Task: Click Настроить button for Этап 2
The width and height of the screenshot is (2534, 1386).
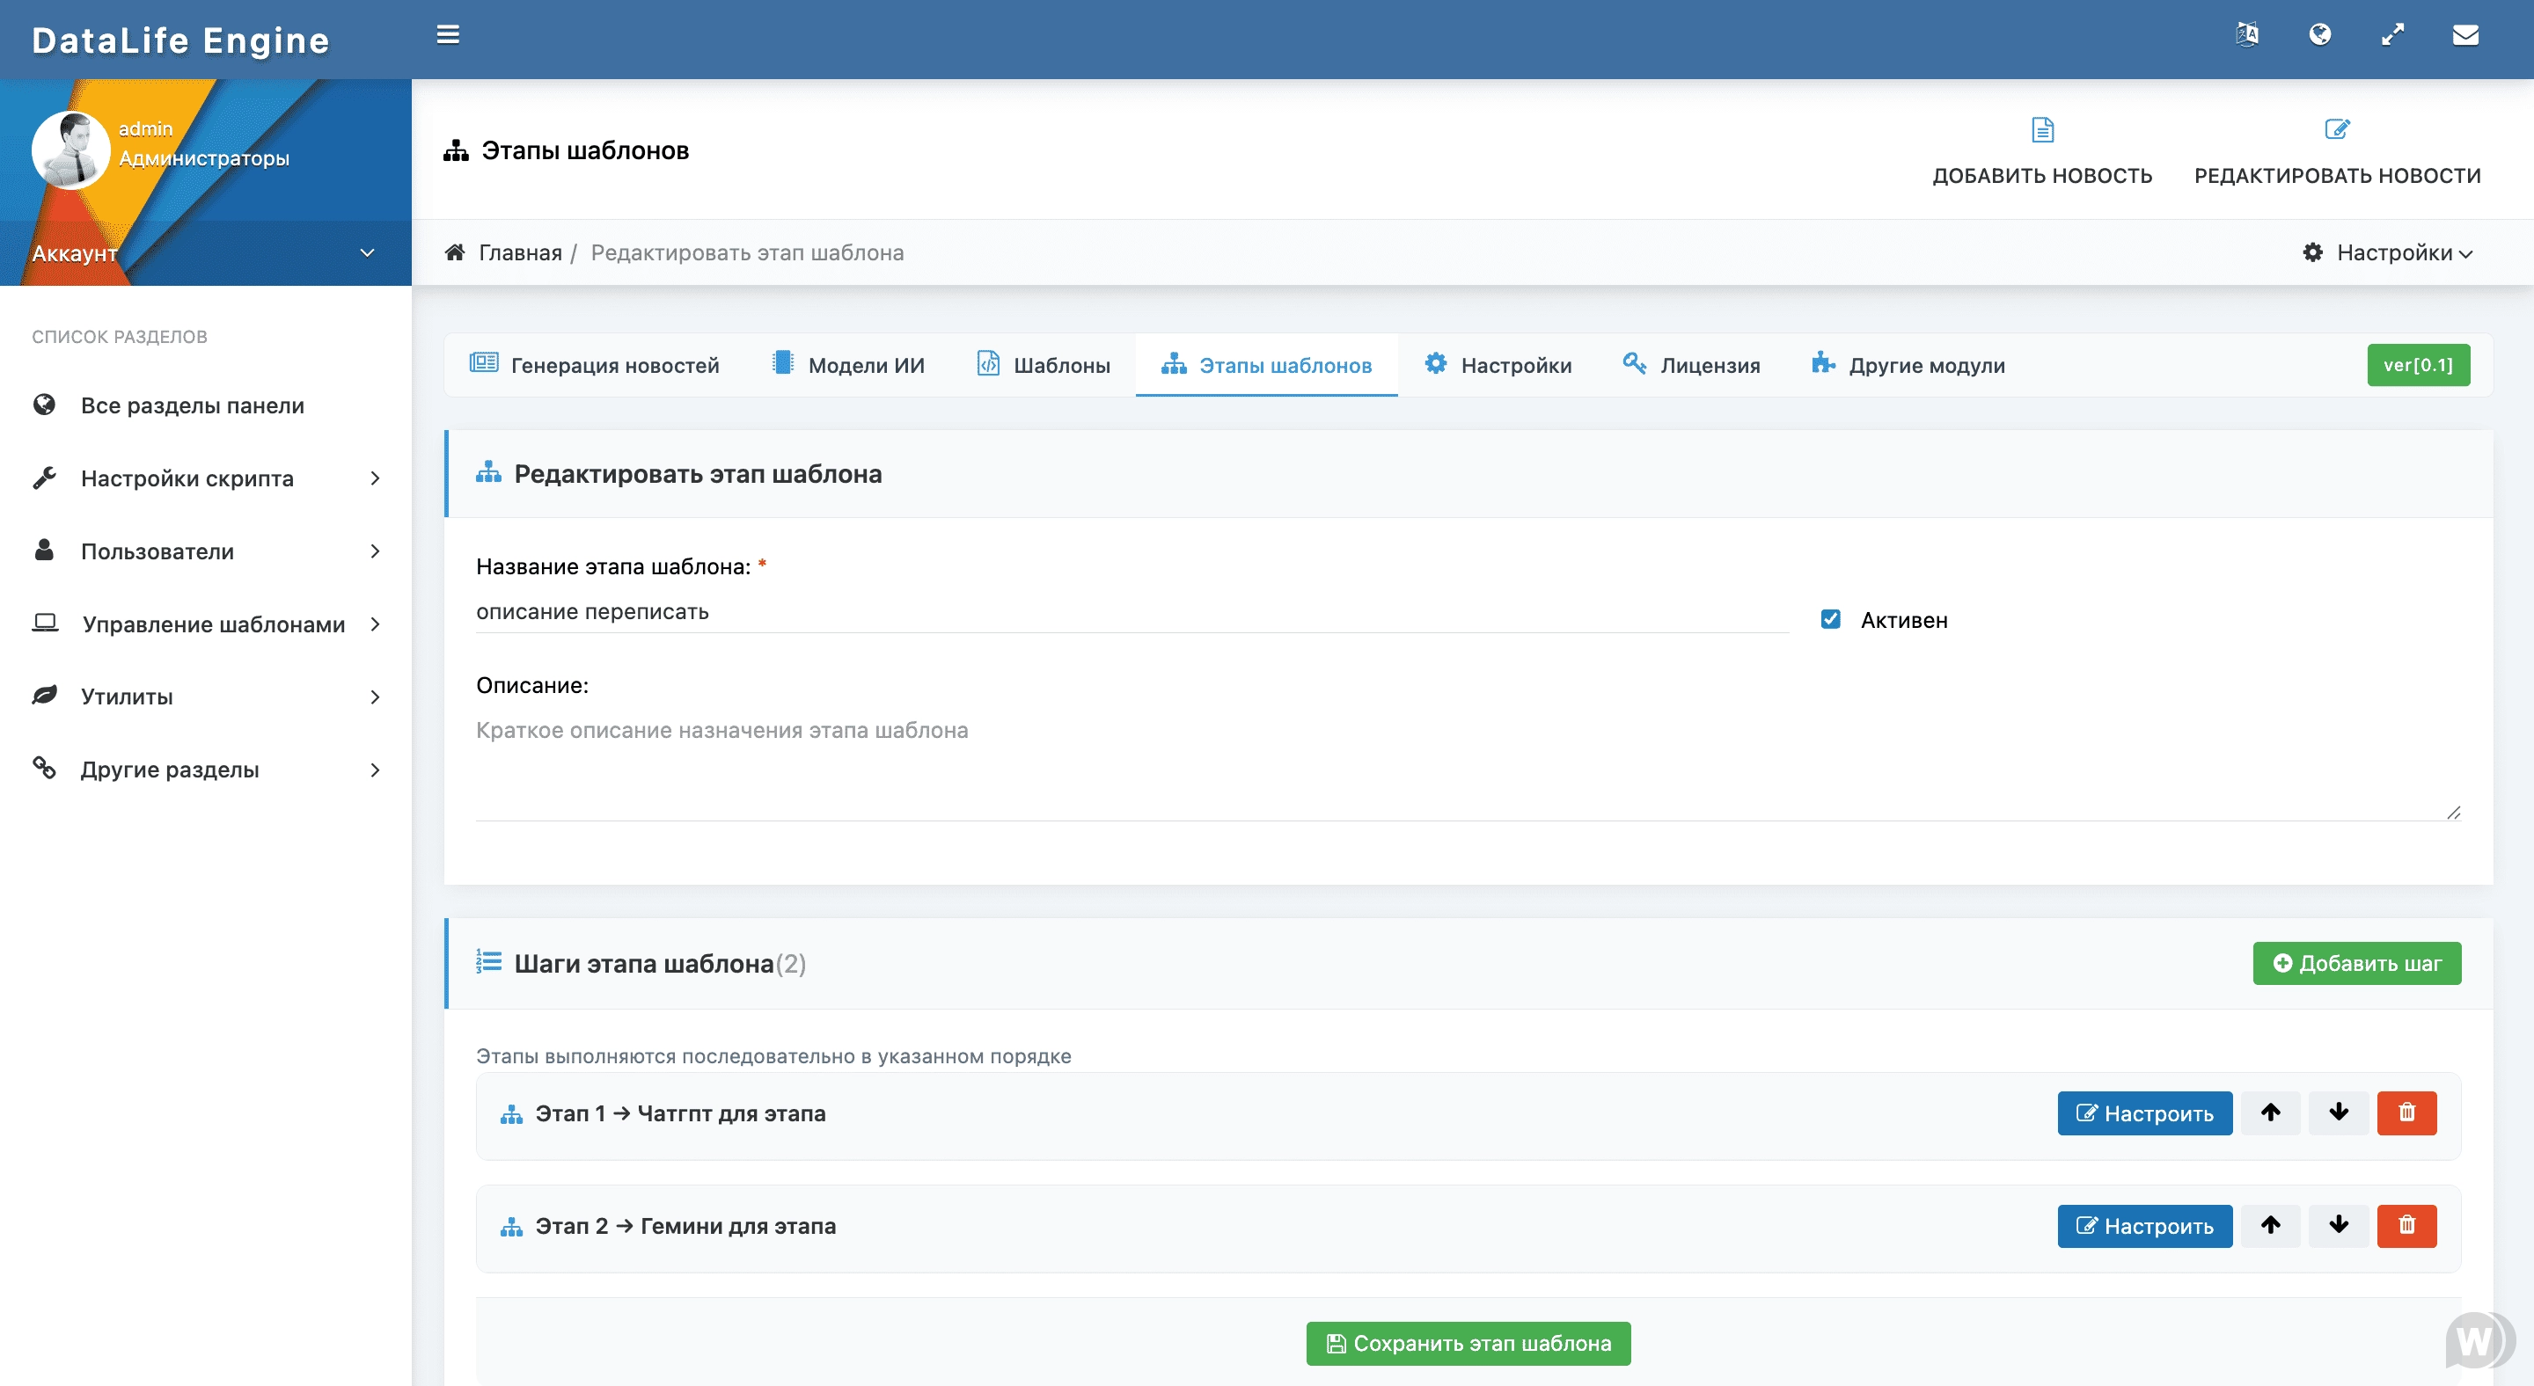Action: (x=2144, y=1226)
